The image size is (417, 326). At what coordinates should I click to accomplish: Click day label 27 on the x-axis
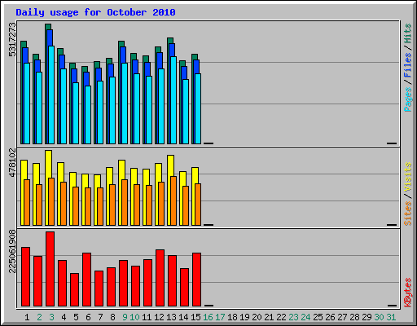pyautogui.click(x=342, y=317)
